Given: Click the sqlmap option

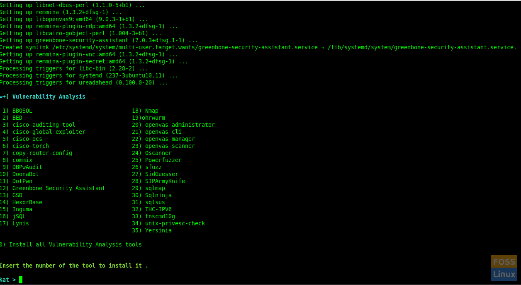Looking at the screenshot, I should 155,188.
